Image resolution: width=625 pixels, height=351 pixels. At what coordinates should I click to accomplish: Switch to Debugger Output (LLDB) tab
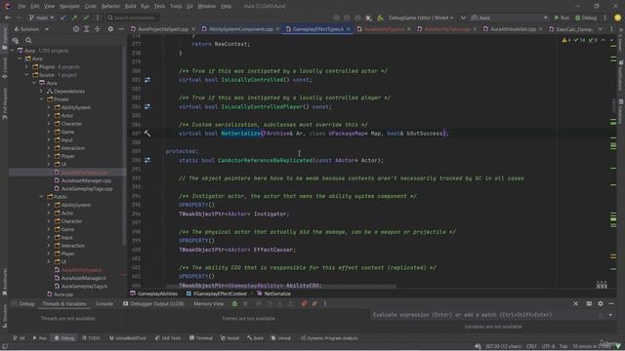pyautogui.click(x=153, y=303)
